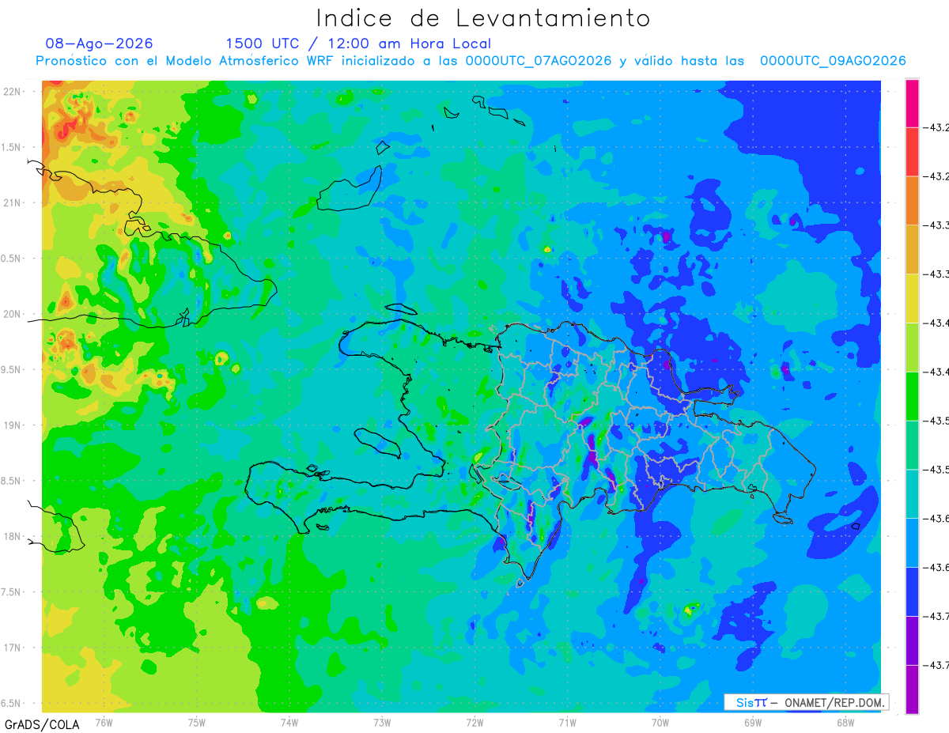Select the 18N latitude label

[13, 536]
